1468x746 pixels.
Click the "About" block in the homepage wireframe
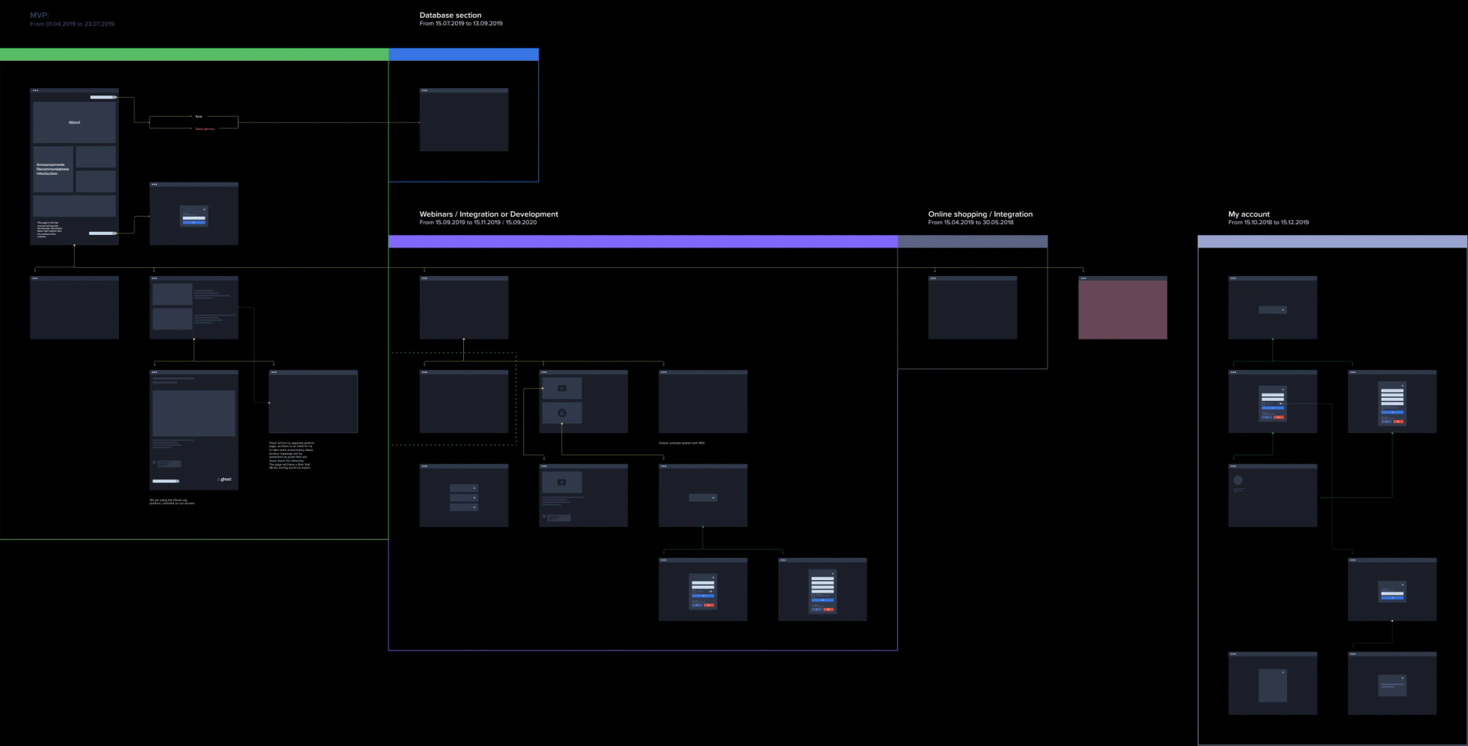(74, 122)
